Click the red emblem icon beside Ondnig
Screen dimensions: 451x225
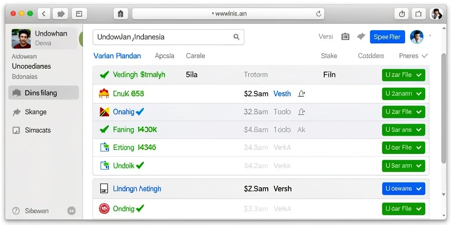point(104,208)
